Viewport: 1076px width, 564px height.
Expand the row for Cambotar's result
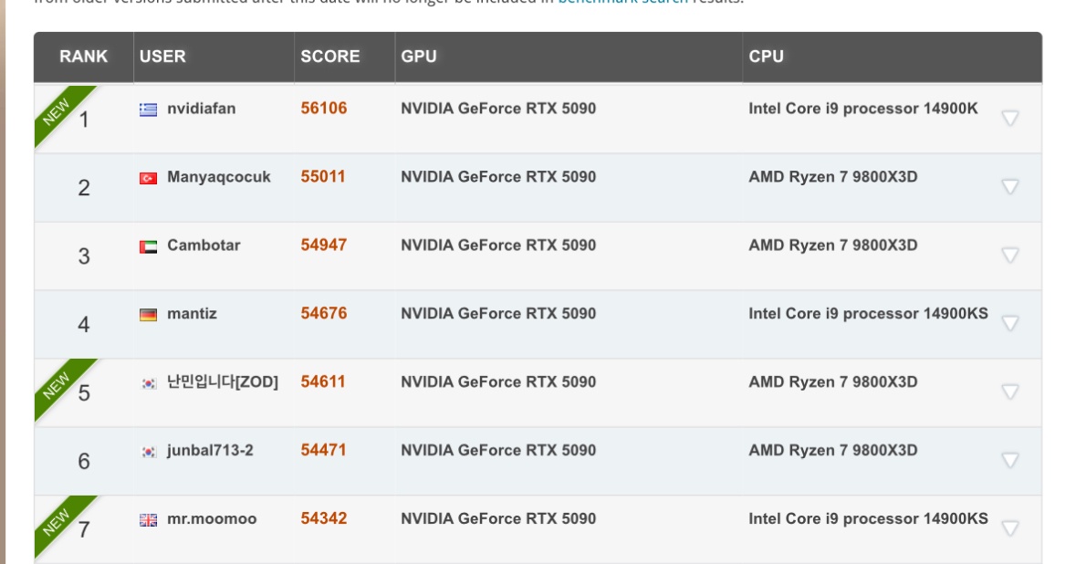[1009, 255]
